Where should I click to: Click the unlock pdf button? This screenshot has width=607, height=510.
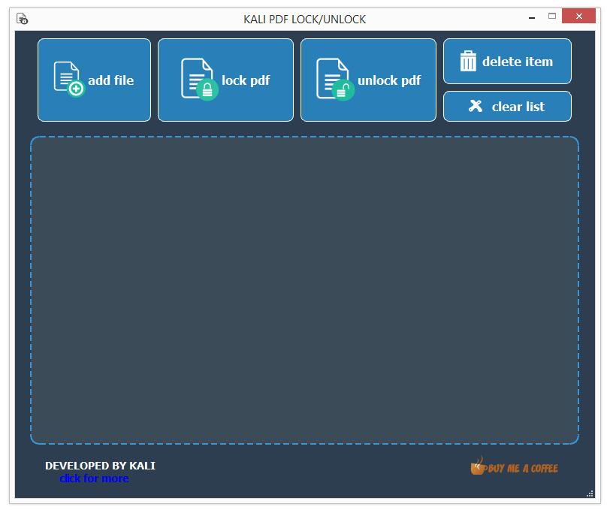[x=368, y=80]
